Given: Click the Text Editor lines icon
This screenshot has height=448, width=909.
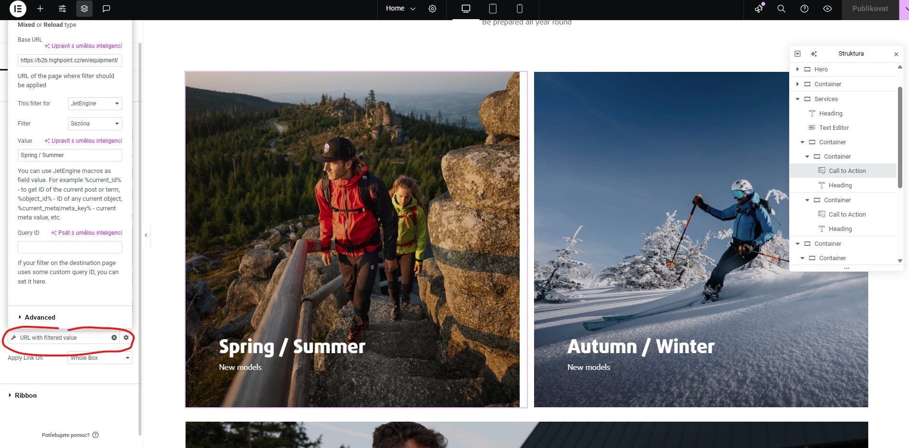Looking at the screenshot, I should pos(812,128).
